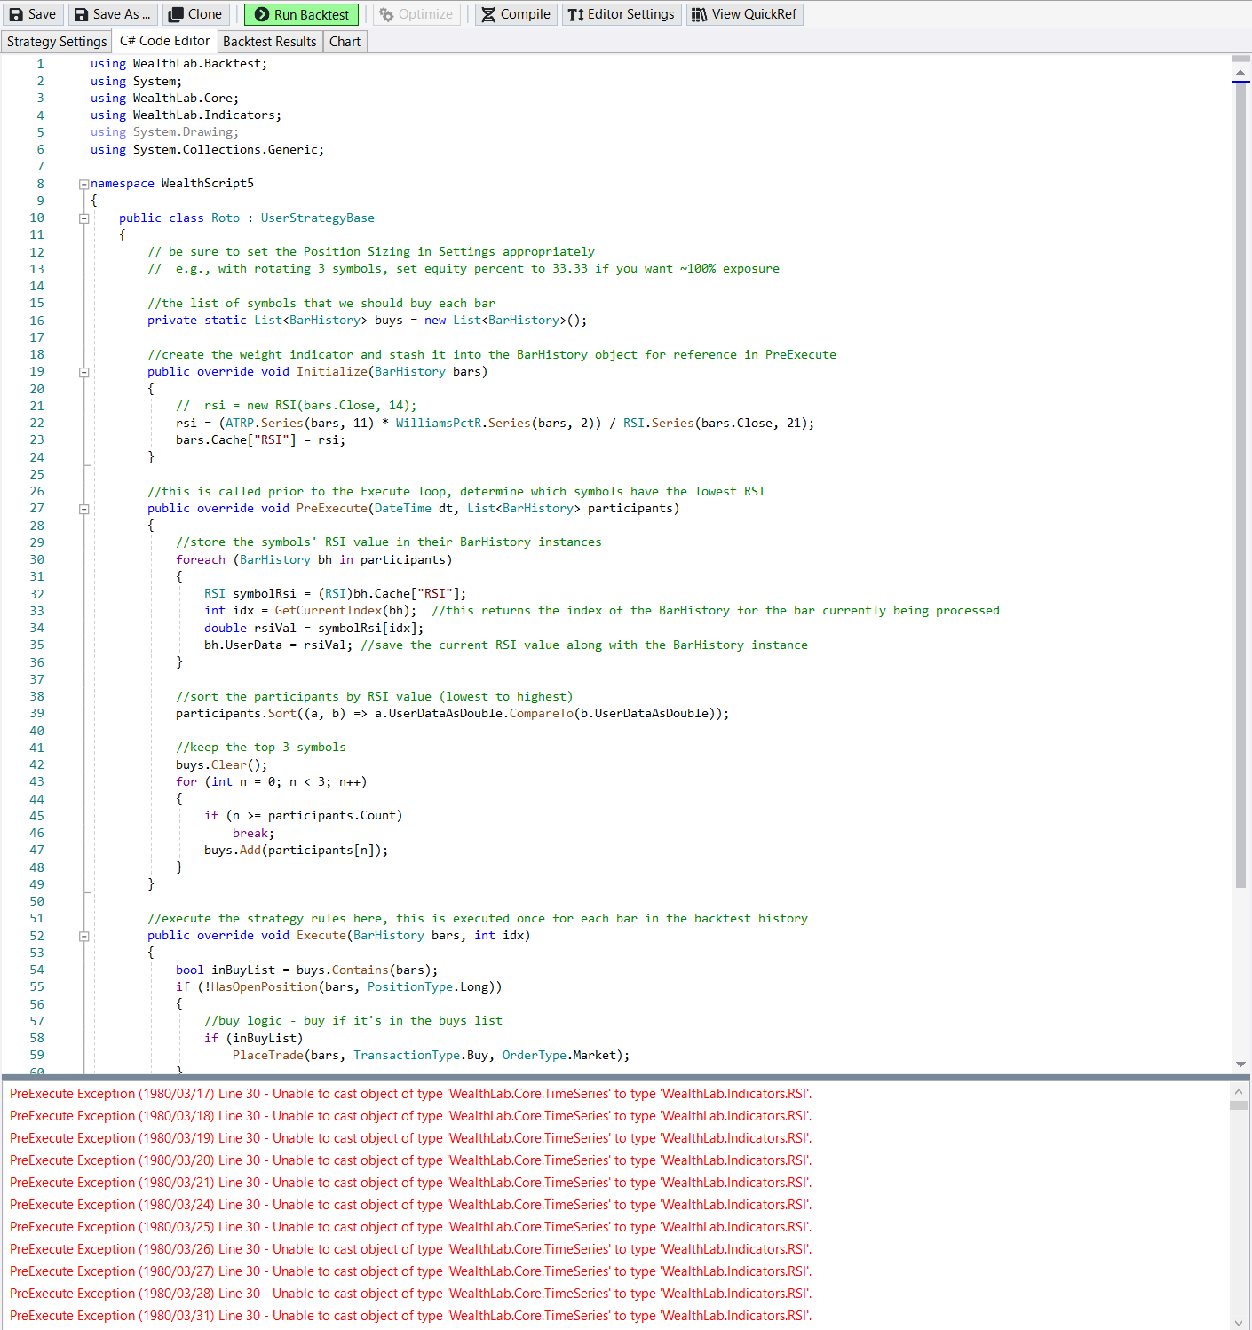Switch to the Strategy Settings tab
Viewport: 1252px width, 1330px height.
[x=57, y=42]
